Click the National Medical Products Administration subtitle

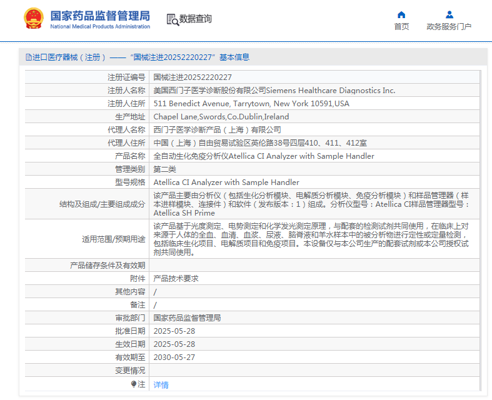click(100, 26)
